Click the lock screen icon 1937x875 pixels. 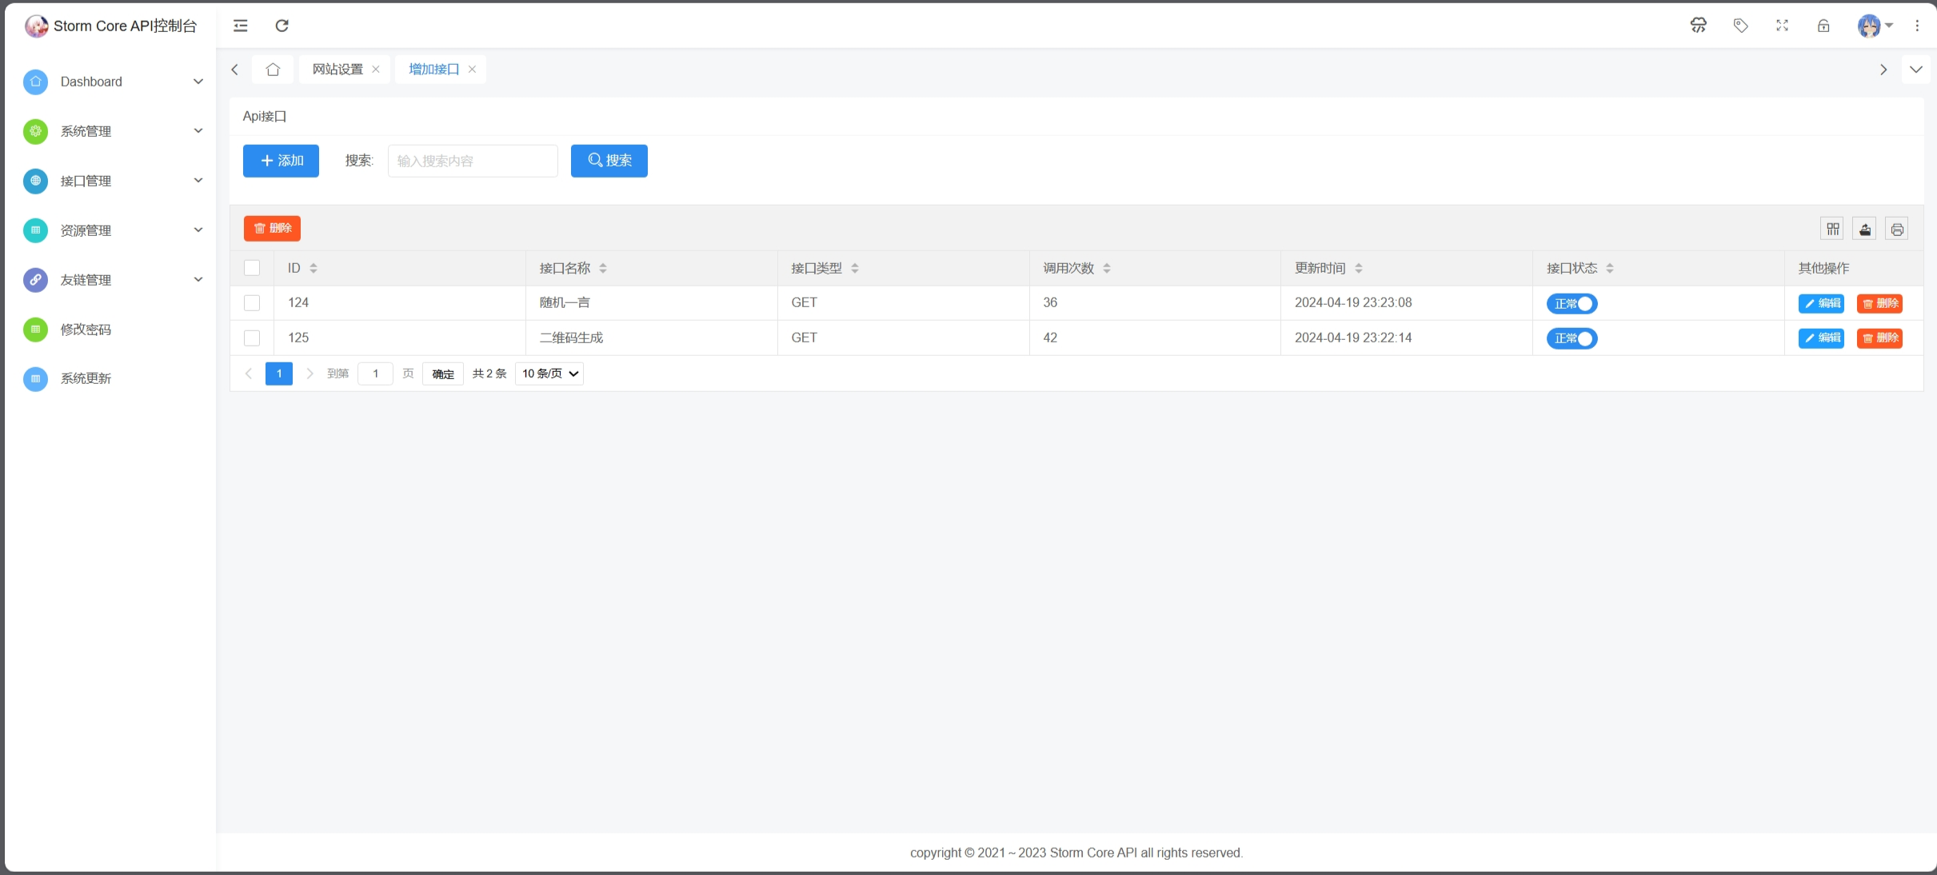pyautogui.click(x=1823, y=26)
